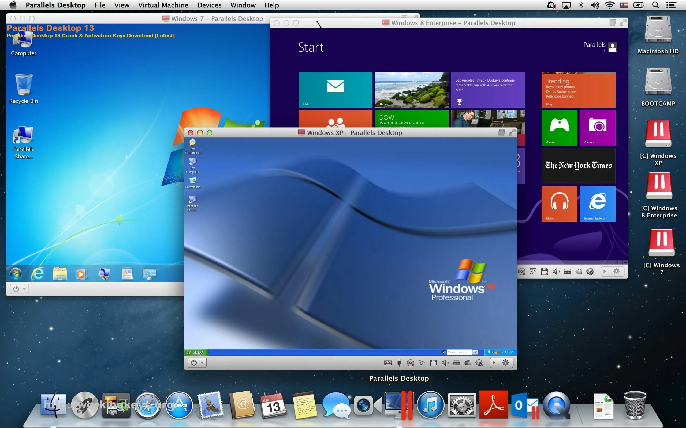
Task: Open the Devices menu
Action: [x=209, y=5]
